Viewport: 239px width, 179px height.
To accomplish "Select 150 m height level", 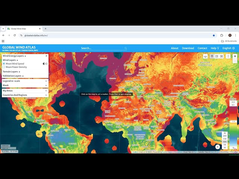I will pos(225,139).
